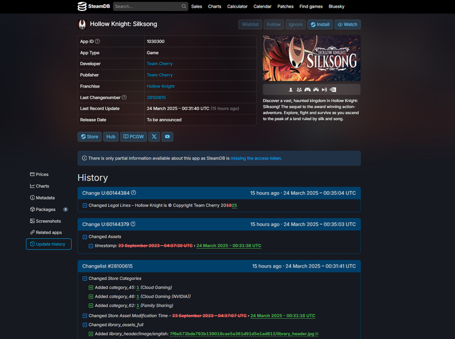Click the search magnifier icon
Image resolution: width=455 pixels, height=339 pixels.
[184, 6]
